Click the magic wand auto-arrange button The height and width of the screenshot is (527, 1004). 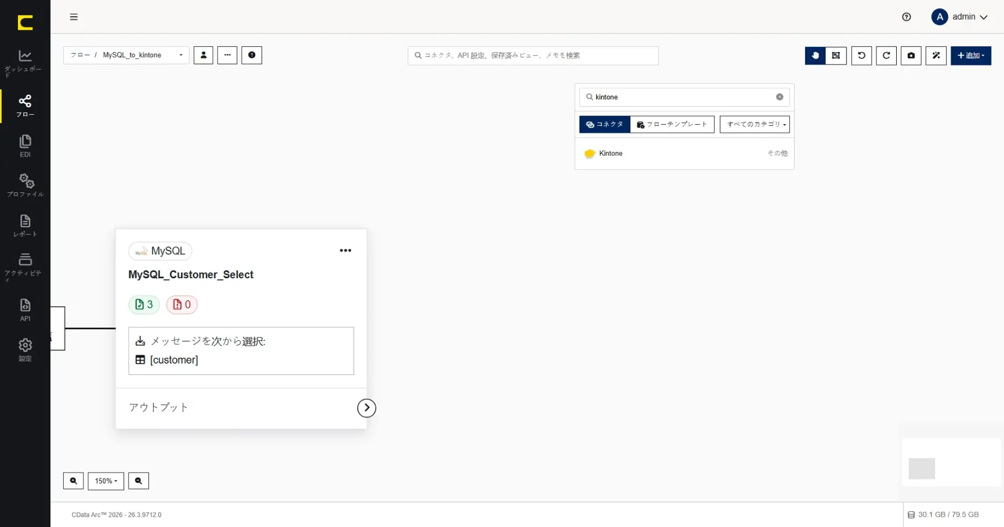[936, 56]
